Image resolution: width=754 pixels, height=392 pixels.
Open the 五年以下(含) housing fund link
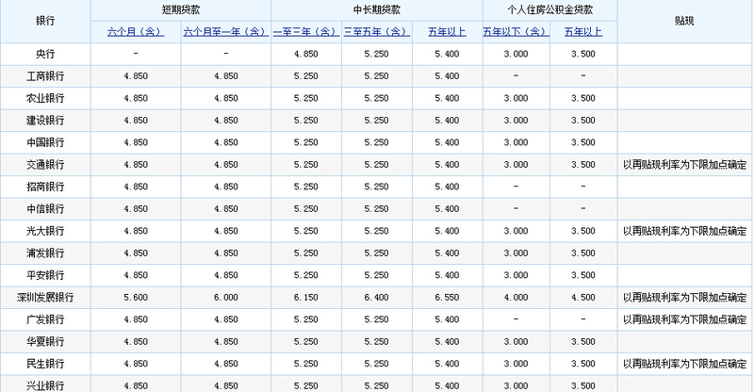coord(516,32)
